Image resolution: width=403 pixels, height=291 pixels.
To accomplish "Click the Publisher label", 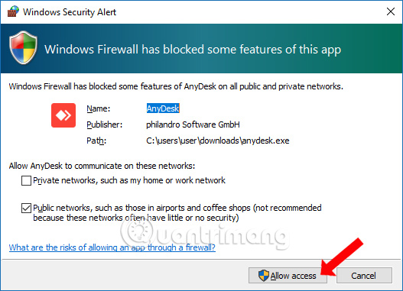I will click(x=104, y=124).
